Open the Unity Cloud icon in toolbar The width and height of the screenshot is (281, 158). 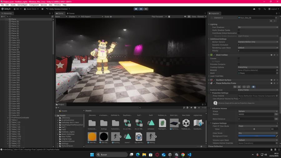point(254,9)
